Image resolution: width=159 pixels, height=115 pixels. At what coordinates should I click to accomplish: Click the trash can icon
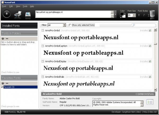[152, 14]
